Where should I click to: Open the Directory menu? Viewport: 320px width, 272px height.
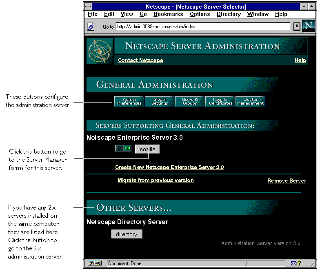(229, 14)
